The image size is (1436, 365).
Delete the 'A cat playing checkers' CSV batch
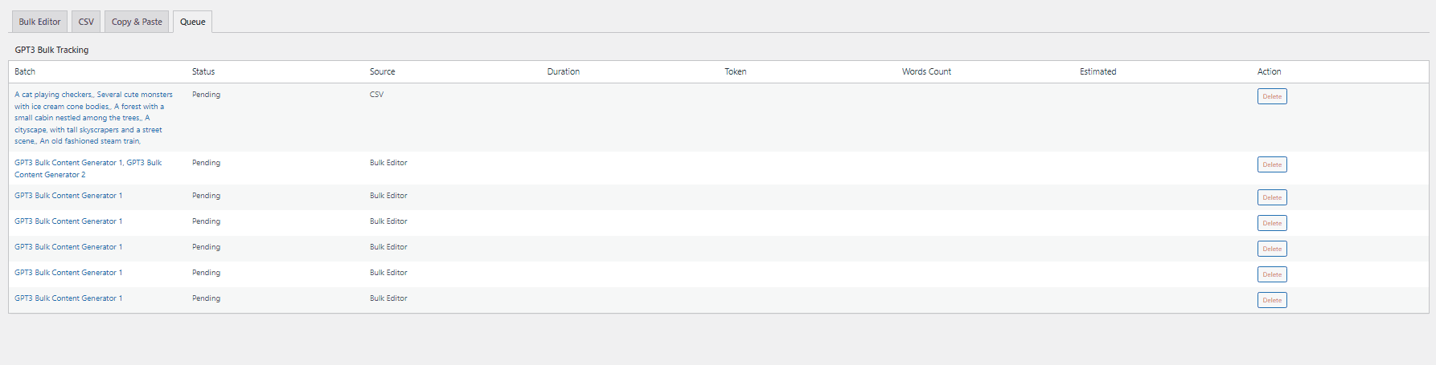coord(1272,96)
